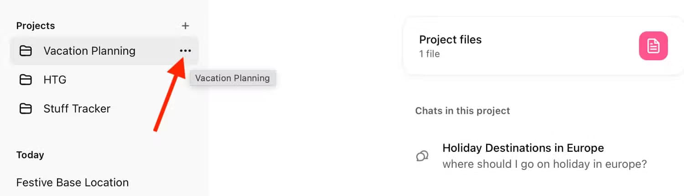
Task: Click the plus icon to add a project
Action: point(185,26)
